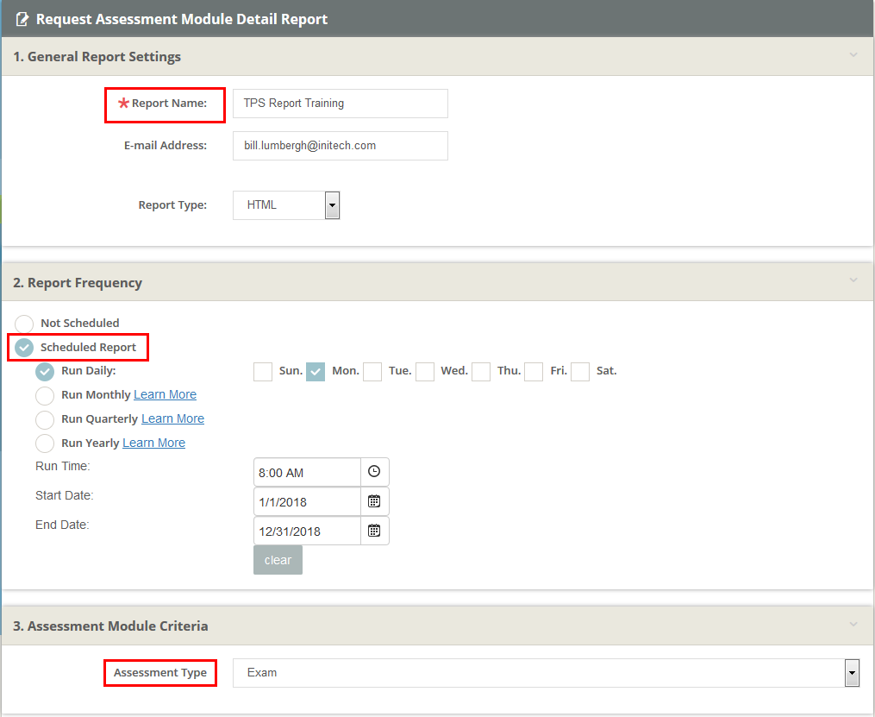
Task: Click into the Report Name text field
Action: 340,104
